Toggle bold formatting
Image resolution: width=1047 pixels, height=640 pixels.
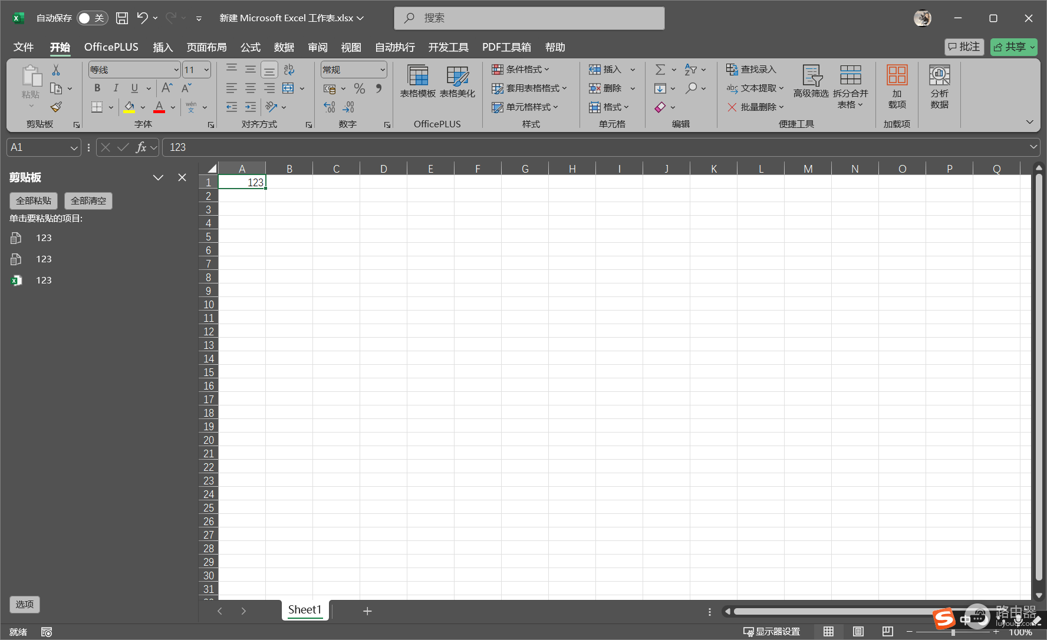97,88
